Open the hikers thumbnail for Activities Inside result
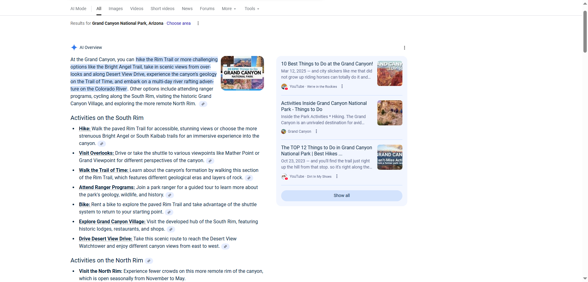The image size is (588, 282). point(390,113)
